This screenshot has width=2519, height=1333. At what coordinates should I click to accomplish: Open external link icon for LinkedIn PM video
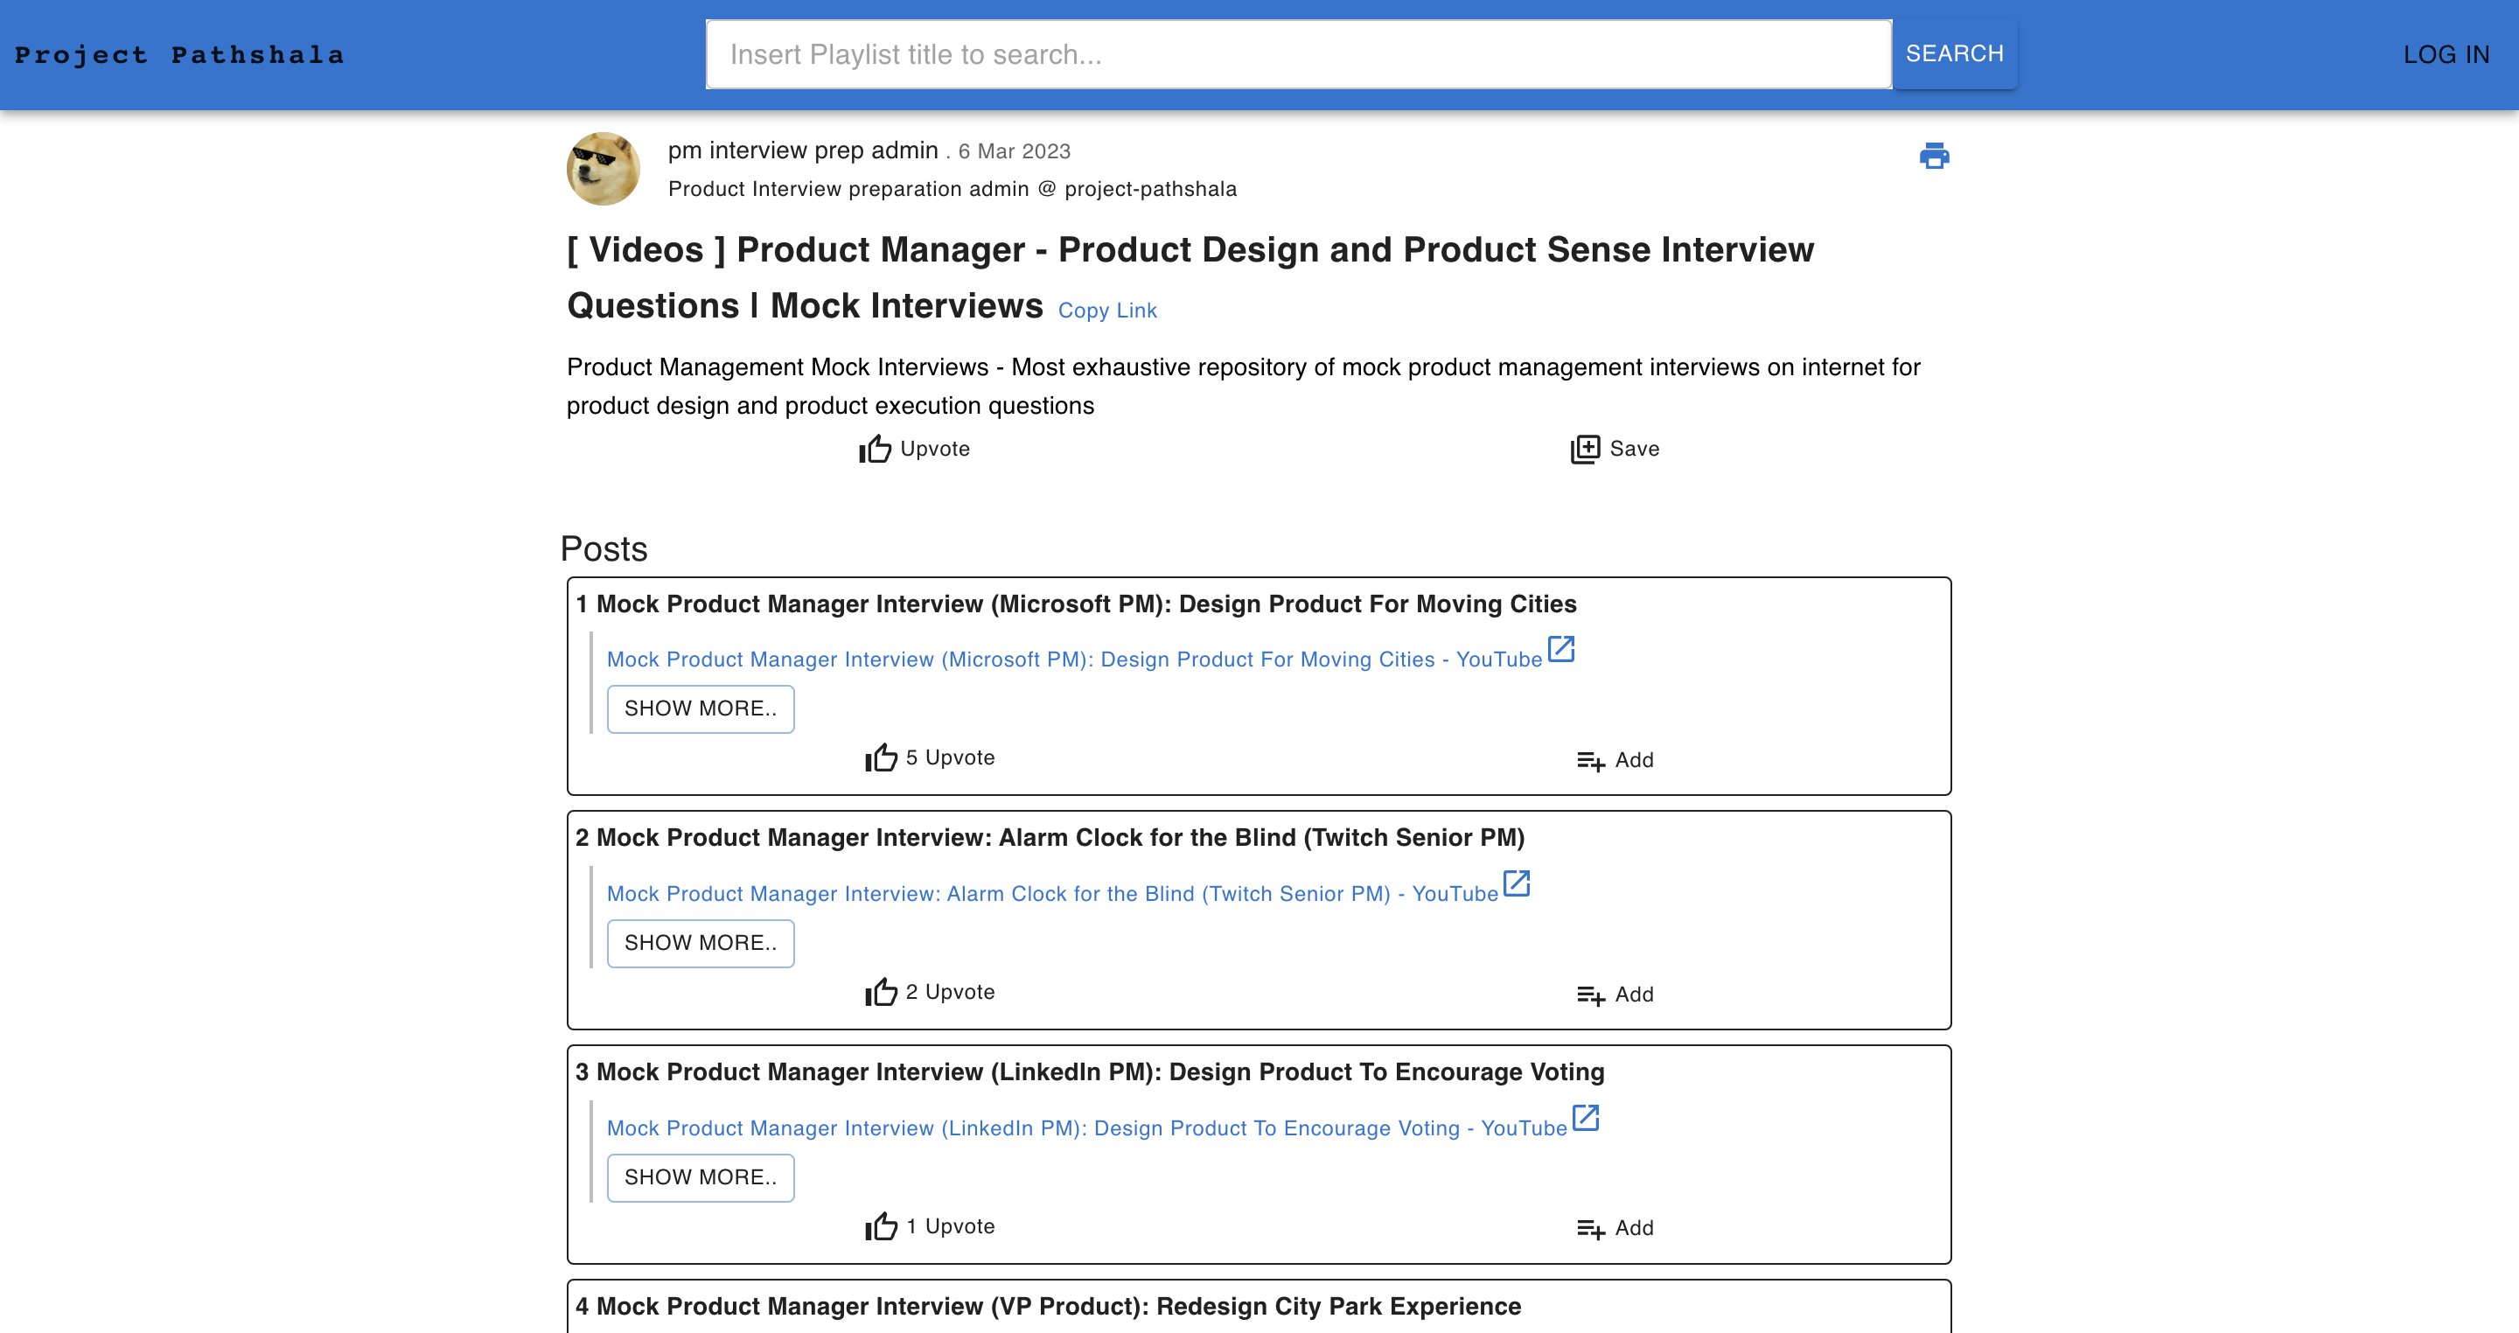coord(1585,1117)
